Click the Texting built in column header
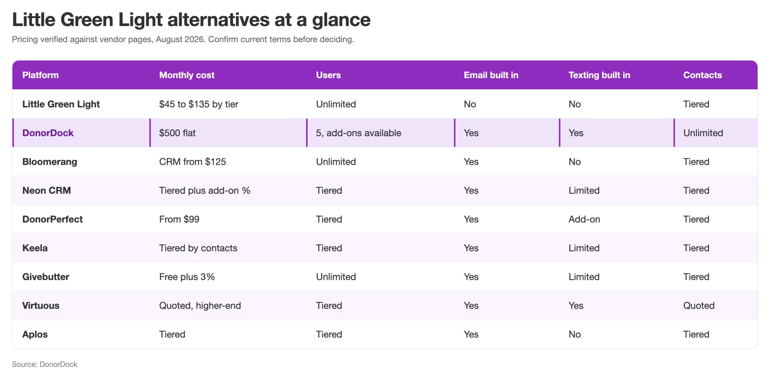 click(x=599, y=75)
